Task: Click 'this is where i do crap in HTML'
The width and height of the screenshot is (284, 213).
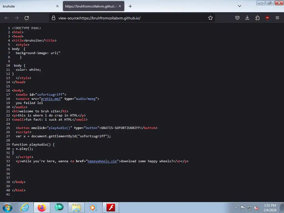Action: coord(48,115)
